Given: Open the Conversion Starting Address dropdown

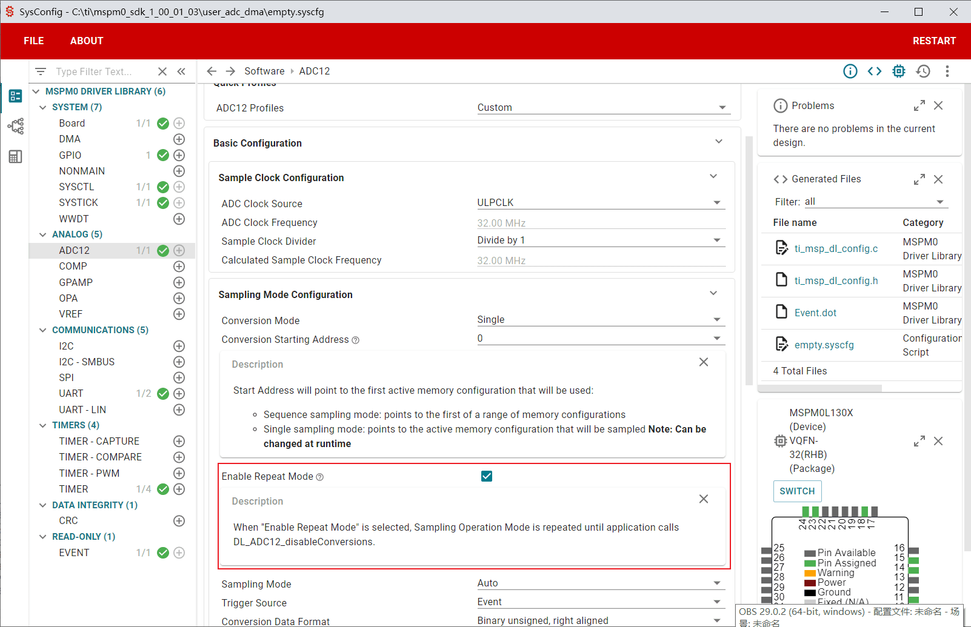Looking at the screenshot, I should 601,338.
